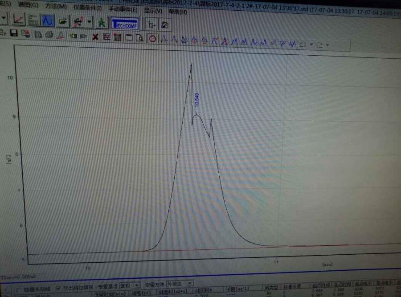Image resolution: width=401 pixels, height=297 pixels.
Task: Expand the dropdown arrow beside the injection icon
Action: (89, 22)
